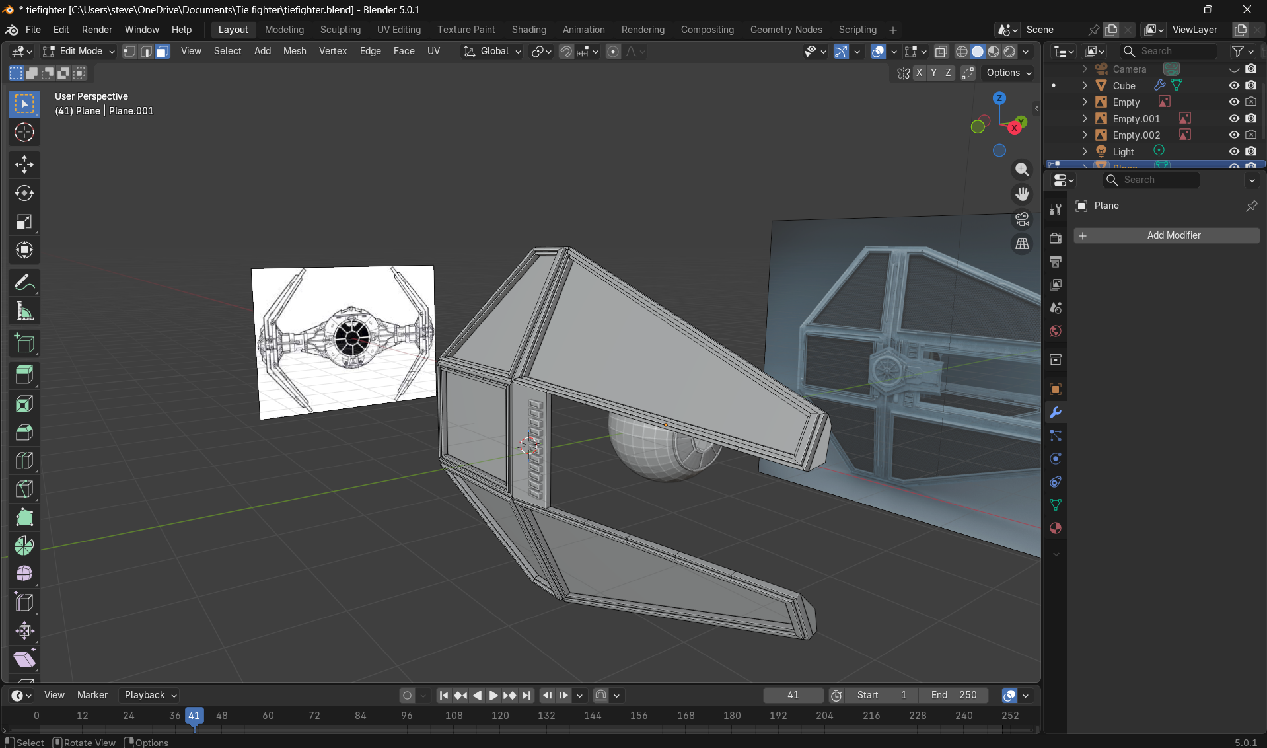Toggle X-ray display
The width and height of the screenshot is (1267, 748).
941,52
